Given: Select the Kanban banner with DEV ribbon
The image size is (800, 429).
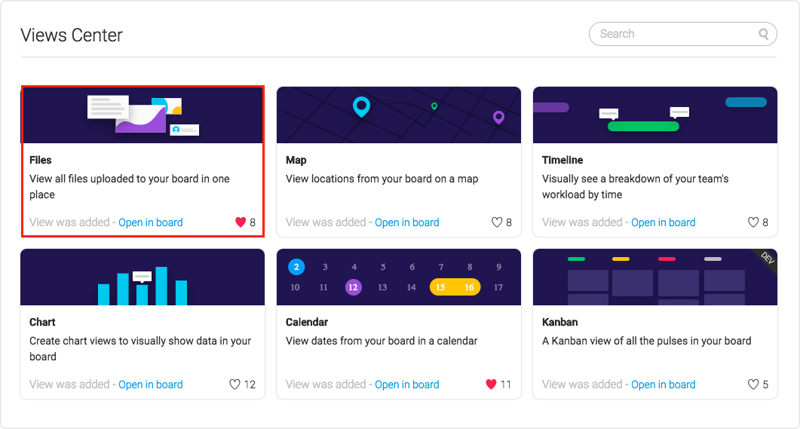Looking at the screenshot, I should coord(655,277).
